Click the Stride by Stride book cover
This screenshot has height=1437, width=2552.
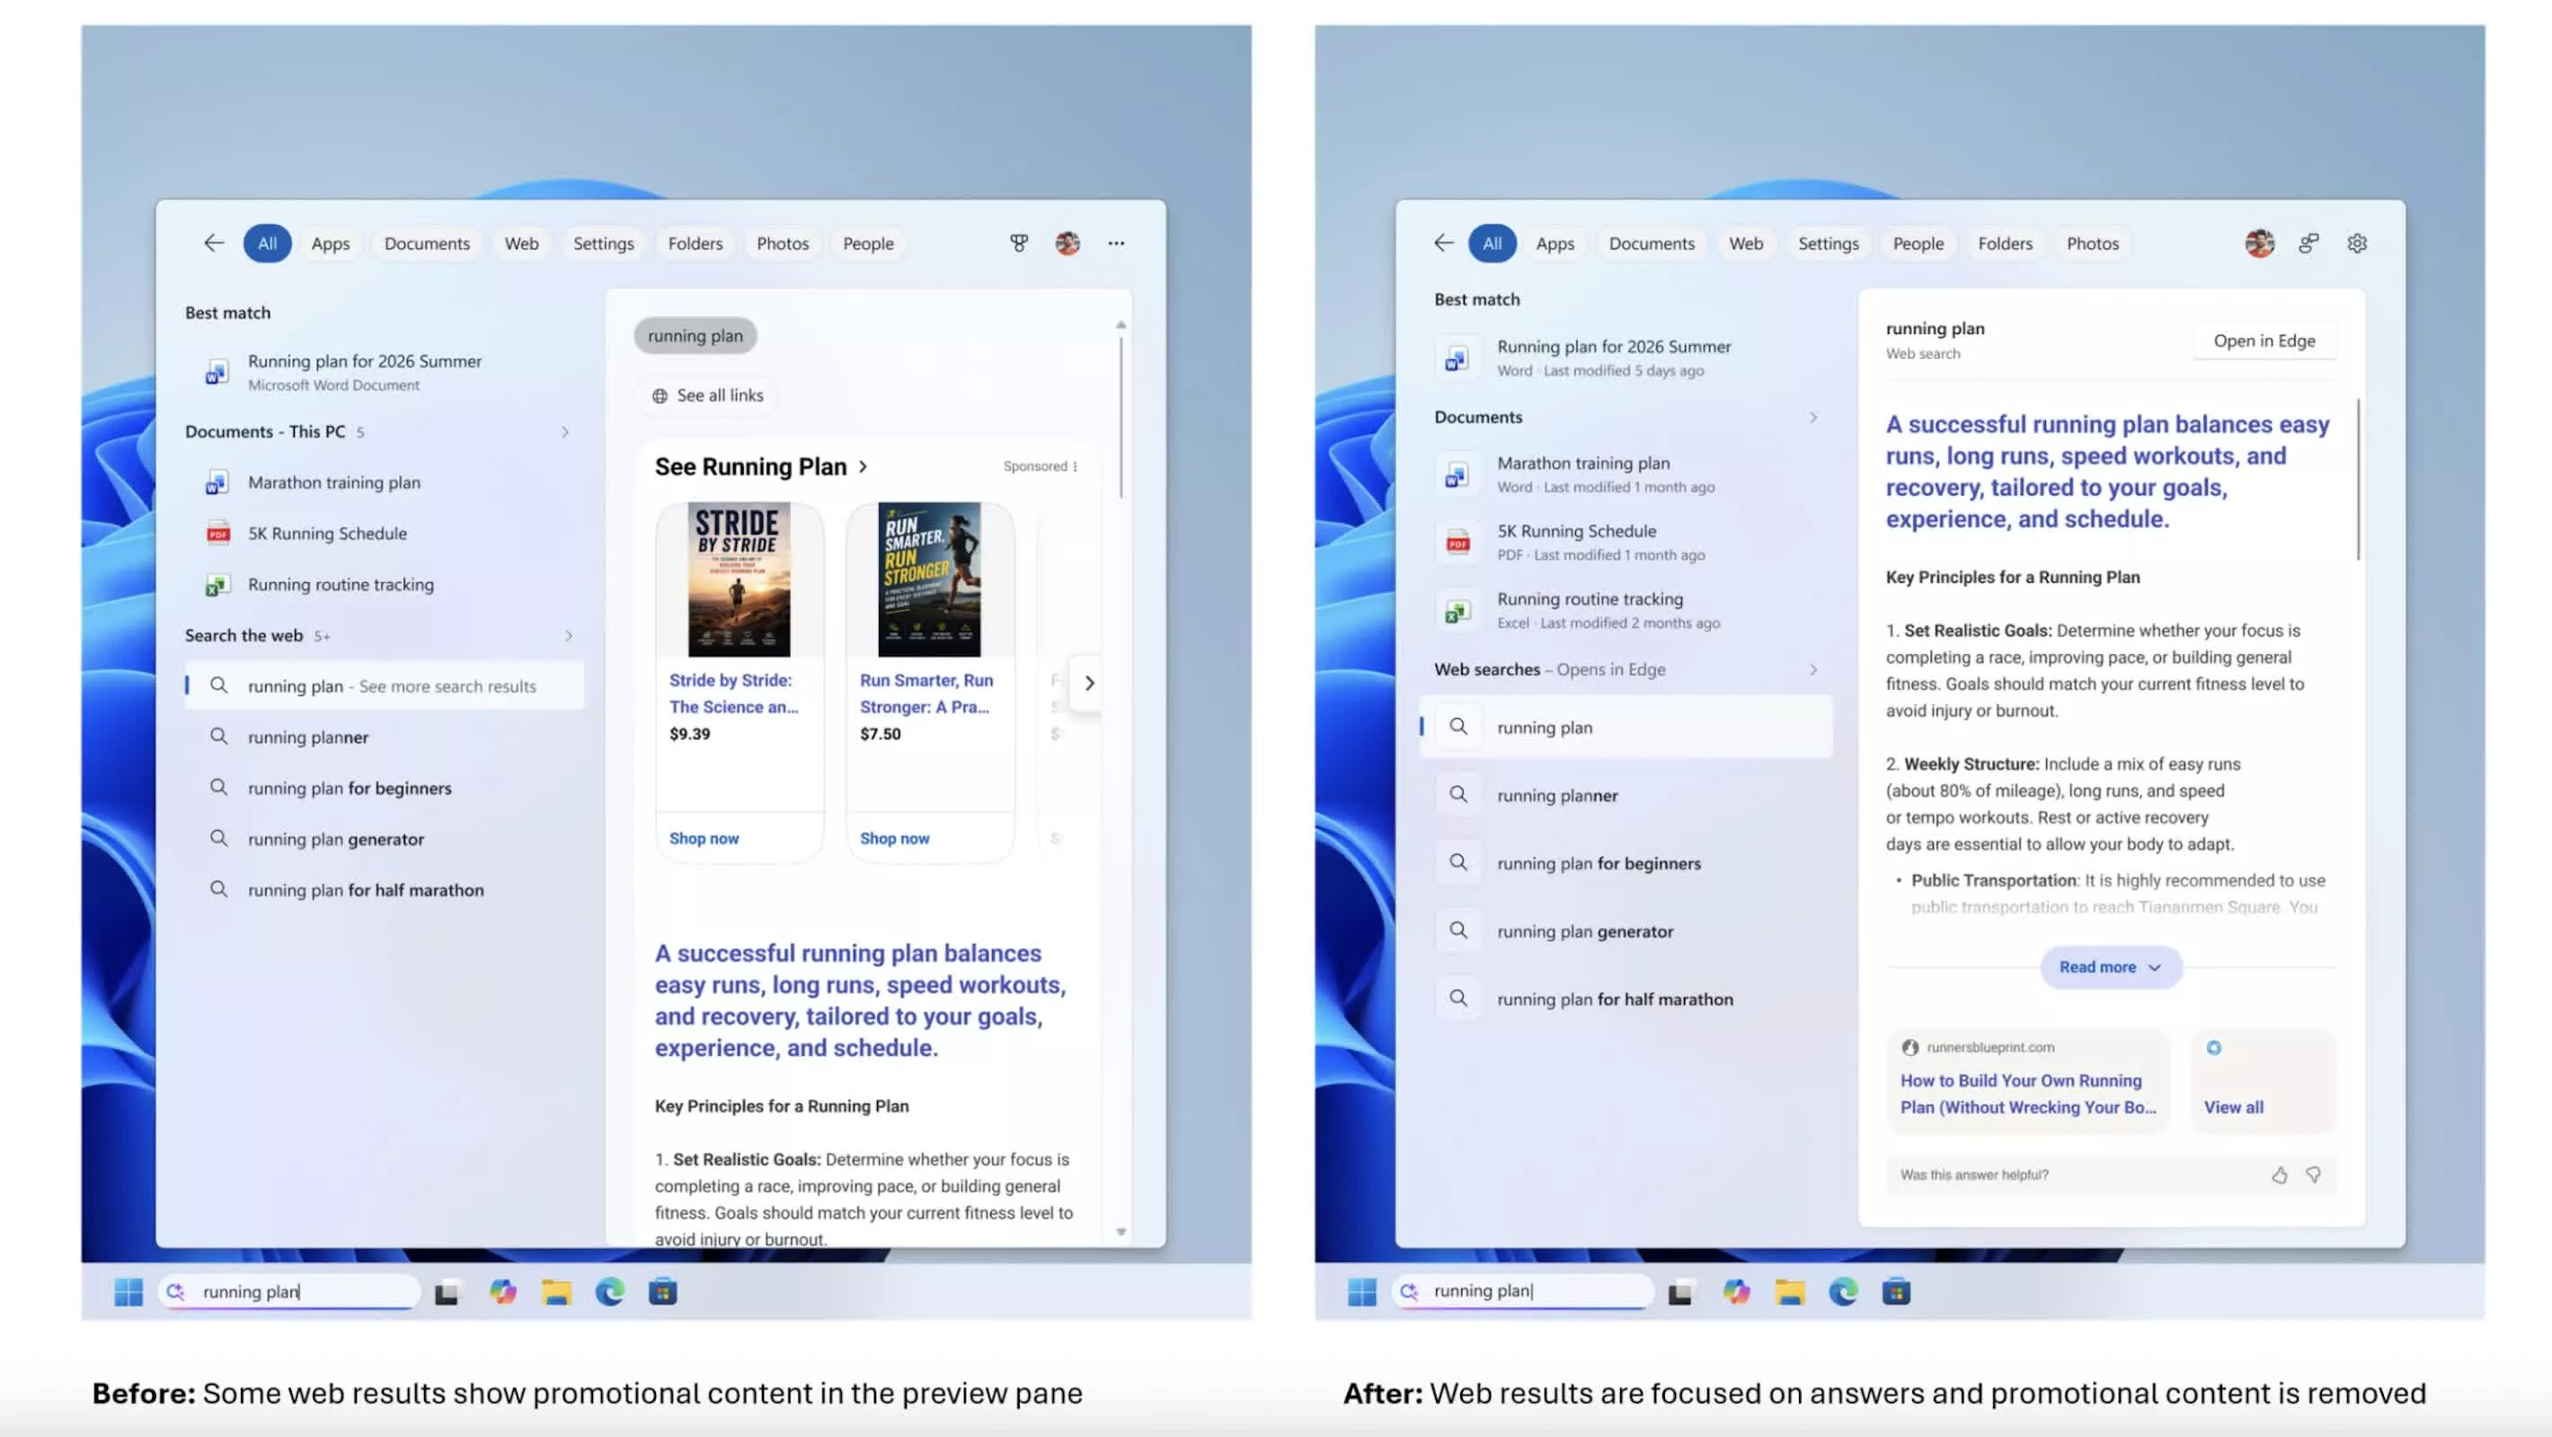739,579
